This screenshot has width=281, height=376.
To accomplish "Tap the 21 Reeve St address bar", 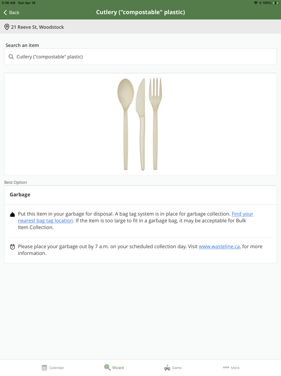I will click(37, 27).
